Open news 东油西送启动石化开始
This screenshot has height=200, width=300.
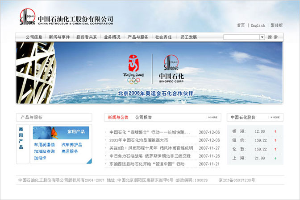[x=147, y=164]
